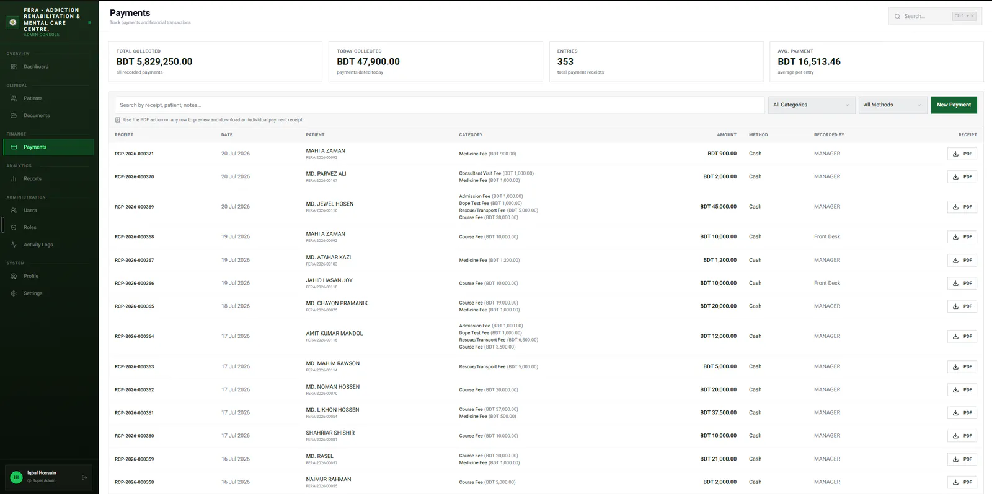Download PDF for receipt RCP-2026-000368
This screenshot has width=992, height=494.
tap(962, 237)
